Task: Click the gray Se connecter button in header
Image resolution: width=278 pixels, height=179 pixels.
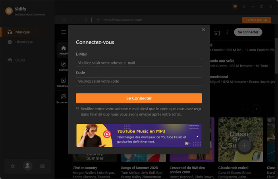Action: pos(248,32)
